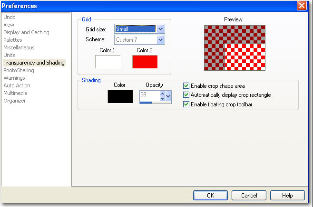This screenshot has height=207, width=313.
Task: Open the View preferences category
Action: 9,25
